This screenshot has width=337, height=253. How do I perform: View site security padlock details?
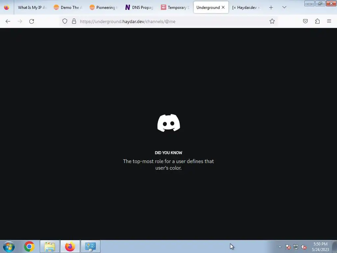(74, 21)
